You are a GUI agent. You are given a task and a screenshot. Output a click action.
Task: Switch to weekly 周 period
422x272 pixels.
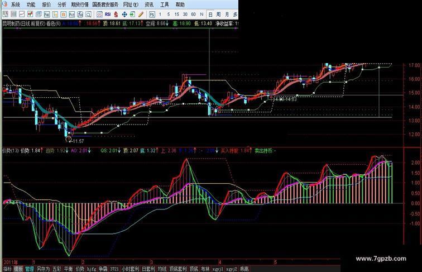(218, 15)
